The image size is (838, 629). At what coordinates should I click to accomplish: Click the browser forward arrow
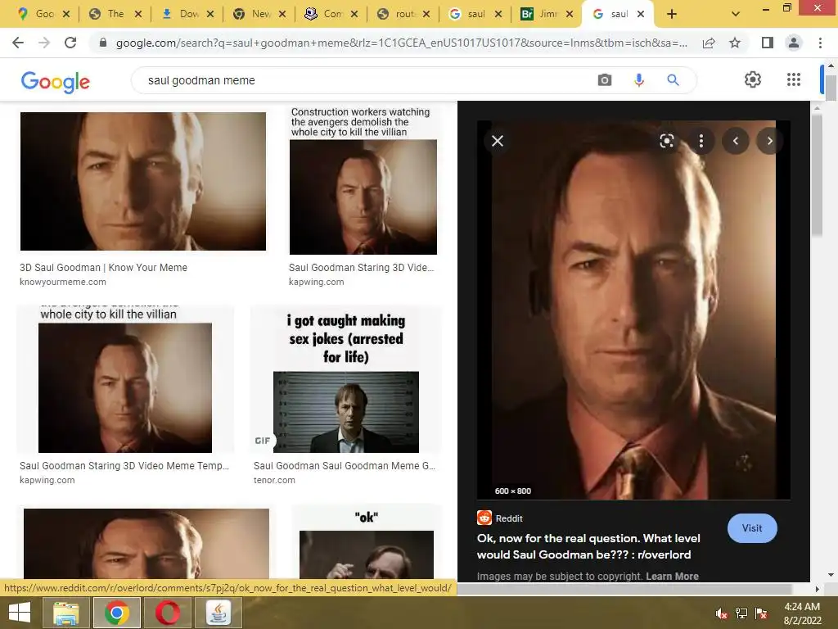tap(44, 43)
